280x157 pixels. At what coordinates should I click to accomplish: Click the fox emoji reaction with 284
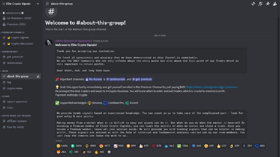coord(61,152)
